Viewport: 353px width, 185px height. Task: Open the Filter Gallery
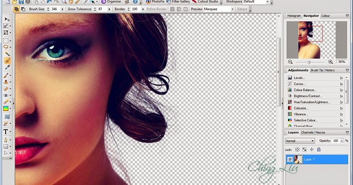click(178, 2)
